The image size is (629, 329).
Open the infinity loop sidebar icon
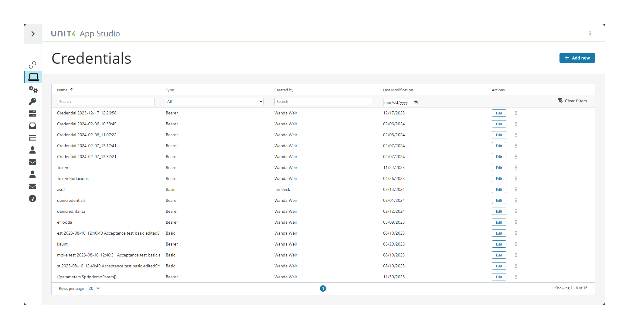(32, 65)
